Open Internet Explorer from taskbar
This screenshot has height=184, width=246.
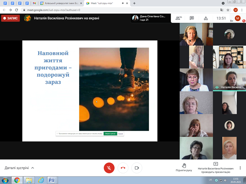pos(41,180)
